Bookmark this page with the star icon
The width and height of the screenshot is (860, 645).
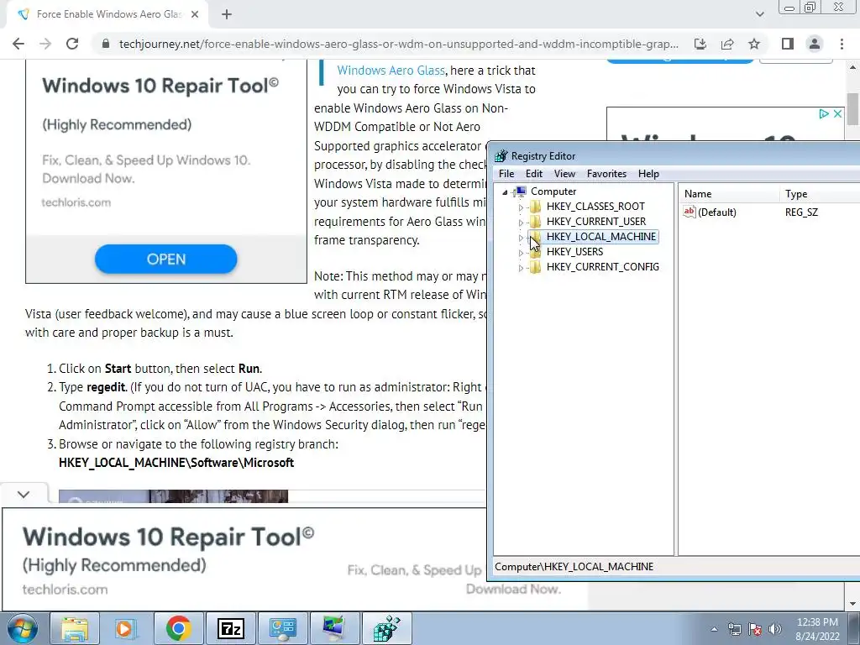coord(754,44)
